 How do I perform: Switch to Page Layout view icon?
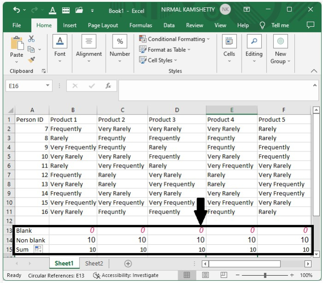tap(205, 275)
